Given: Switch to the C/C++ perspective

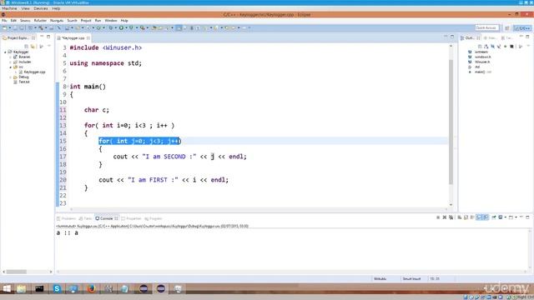Looking at the screenshot, I should [522, 27].
